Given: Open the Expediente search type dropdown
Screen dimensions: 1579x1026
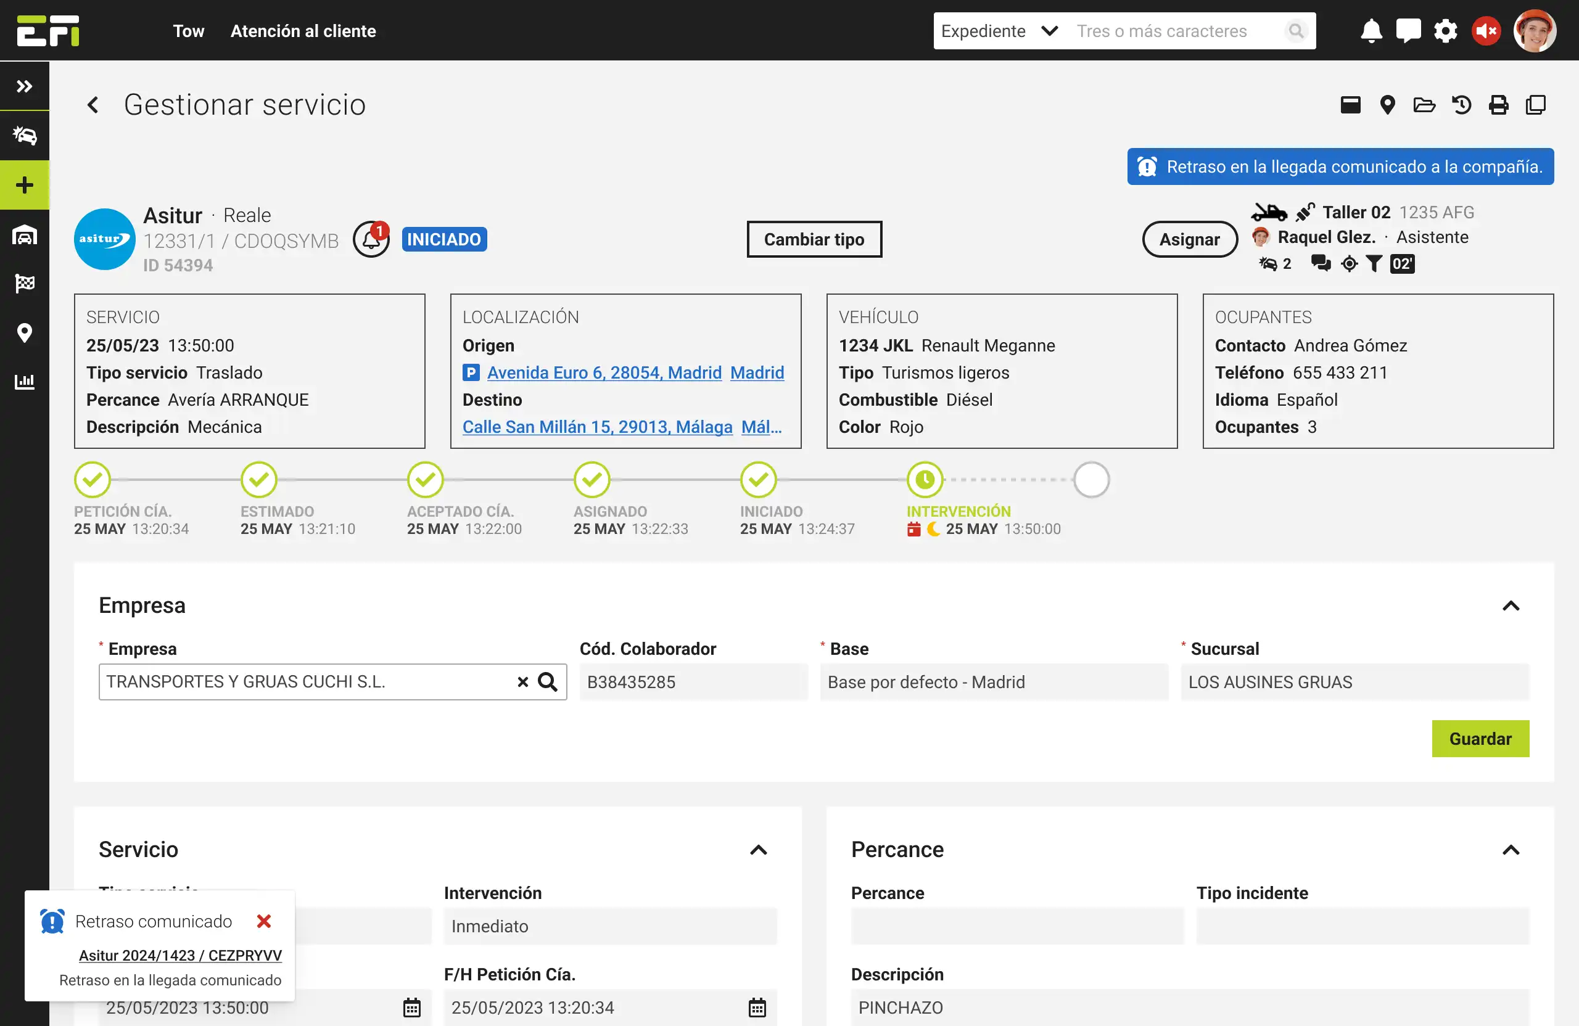Looking at the screenshot, I should [999, 31].
